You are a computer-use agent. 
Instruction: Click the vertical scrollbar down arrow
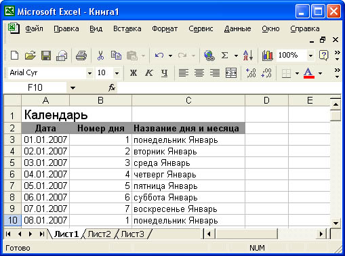(336, 223)
